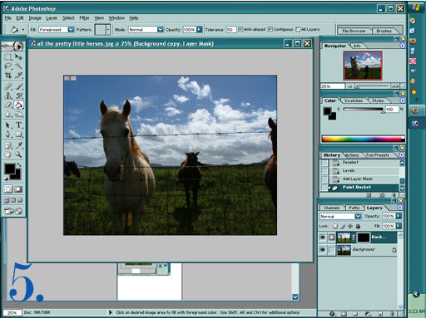Viewport: 426px width, 318px height.
Task: Toggle the Anti-aliased checkbox
Action: click(x=240, y=29)
